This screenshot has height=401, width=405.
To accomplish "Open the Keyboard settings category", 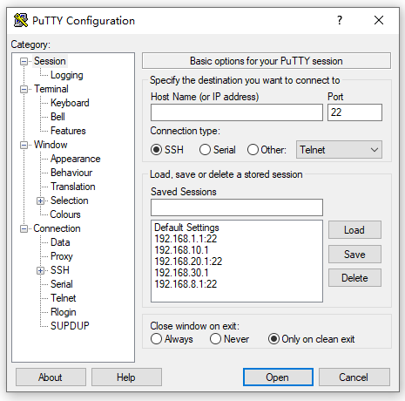I will coord(70,103).
